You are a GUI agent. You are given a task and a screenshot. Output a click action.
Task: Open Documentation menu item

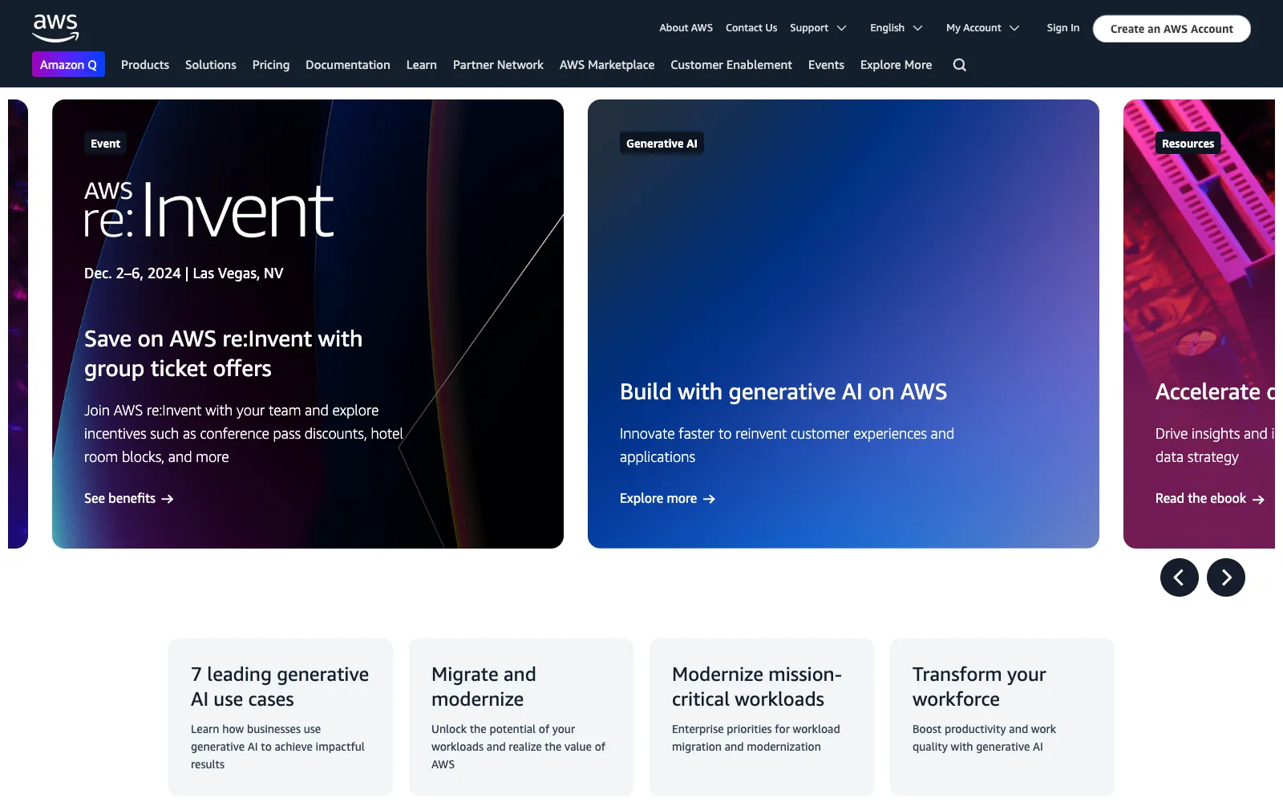[348, 65]
